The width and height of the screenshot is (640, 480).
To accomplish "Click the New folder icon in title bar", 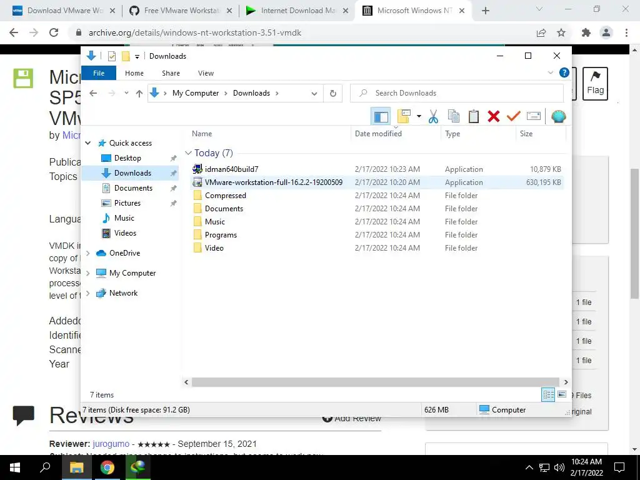I will coord(126,56).
